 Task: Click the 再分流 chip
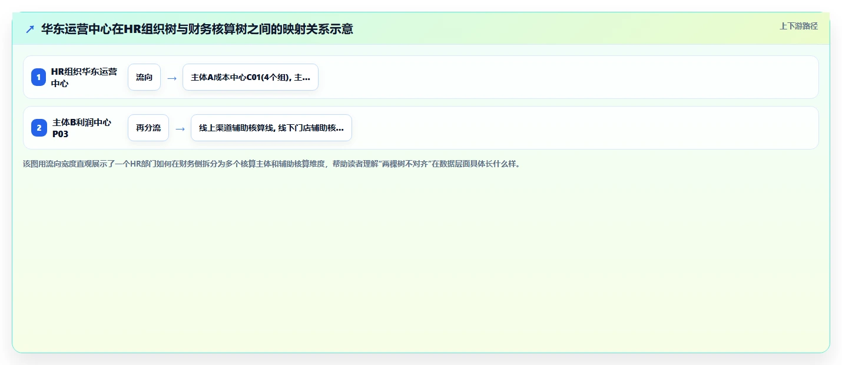(148, 128)
